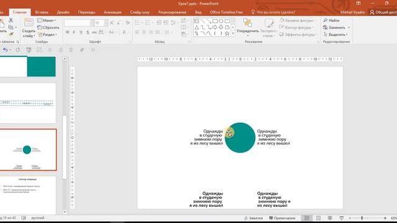This screenshot has width=397, height=223.
Task: Open the Заливка фигуры shape fill dropdown
Action: pos(297,20)
